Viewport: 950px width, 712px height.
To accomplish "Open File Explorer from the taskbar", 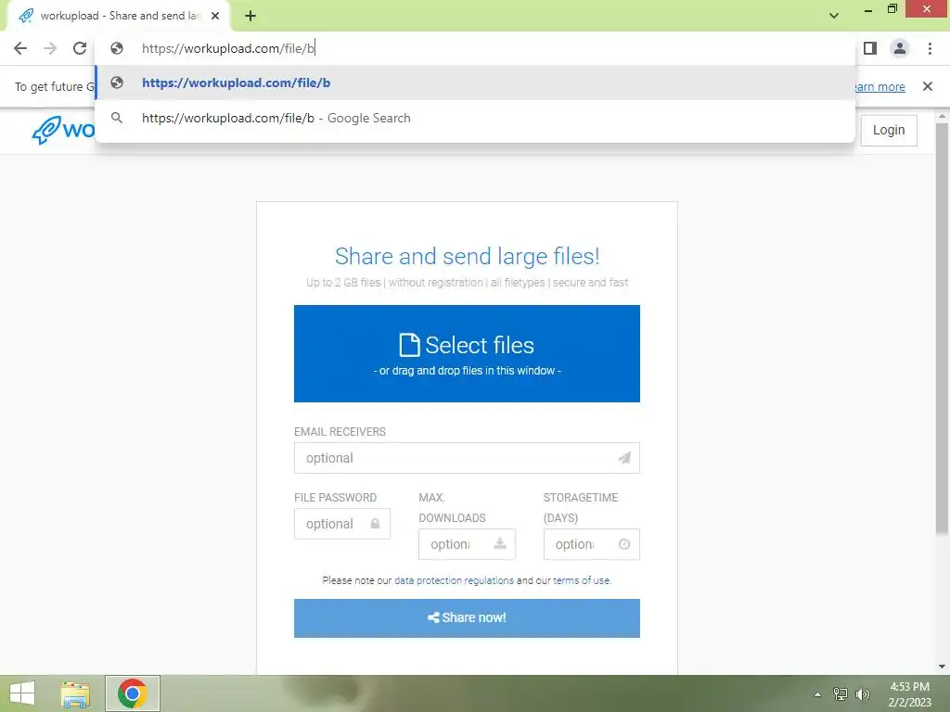I will [x=75, y=693].
